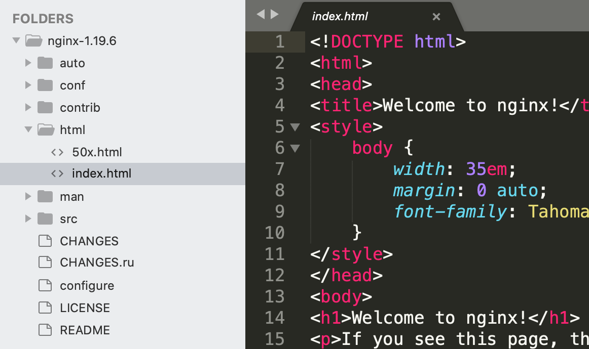
Task: Click the 50x.html code file icon
Action: click(57, 152)
